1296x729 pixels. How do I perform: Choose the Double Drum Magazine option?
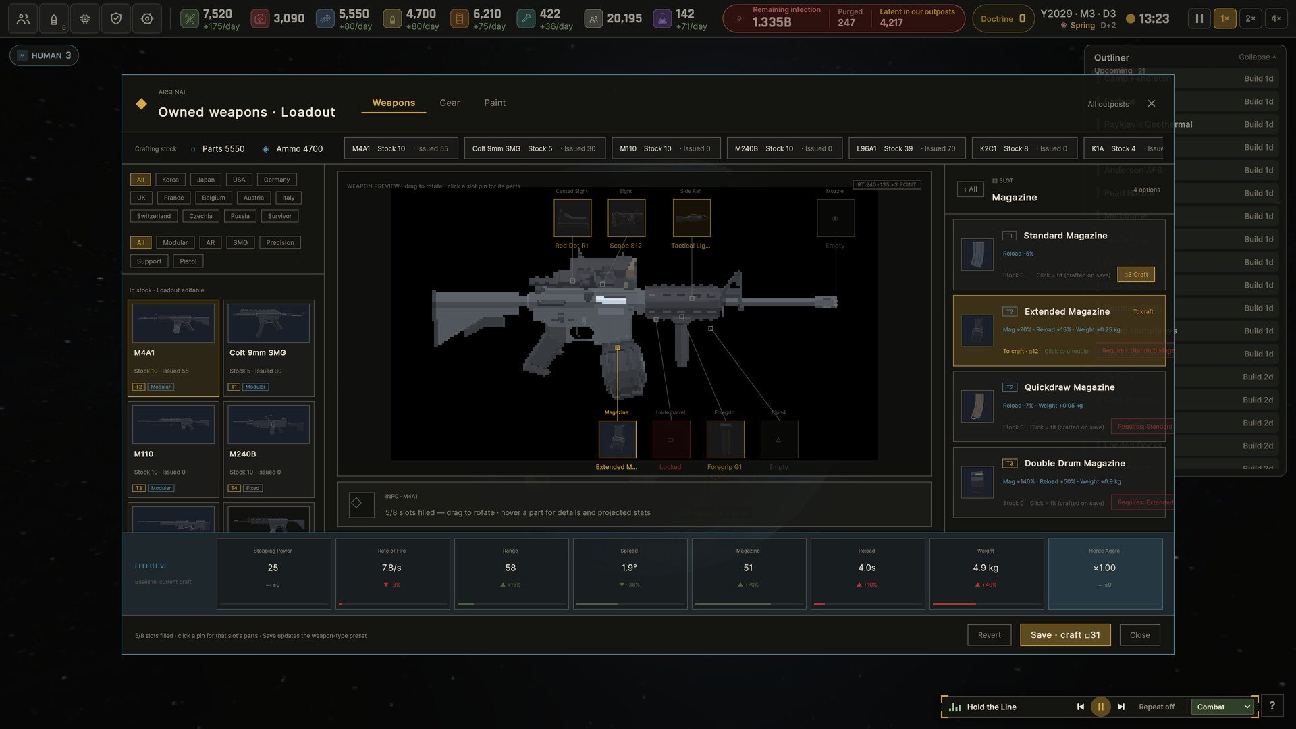(x=1059, y=483)
